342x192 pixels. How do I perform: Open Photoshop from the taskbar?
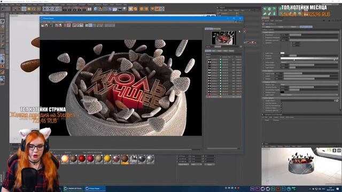pyautogui.click(x=284, y=188)
